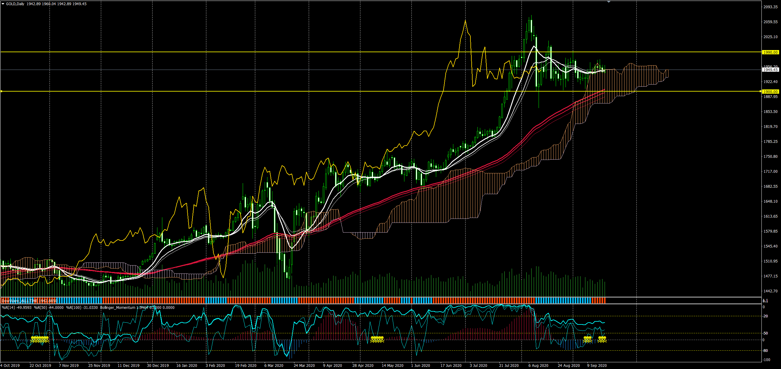The height and width of the screenshot is (369, 781).
Task: Click the current price label 1949.45
Action: coord(770,70)
